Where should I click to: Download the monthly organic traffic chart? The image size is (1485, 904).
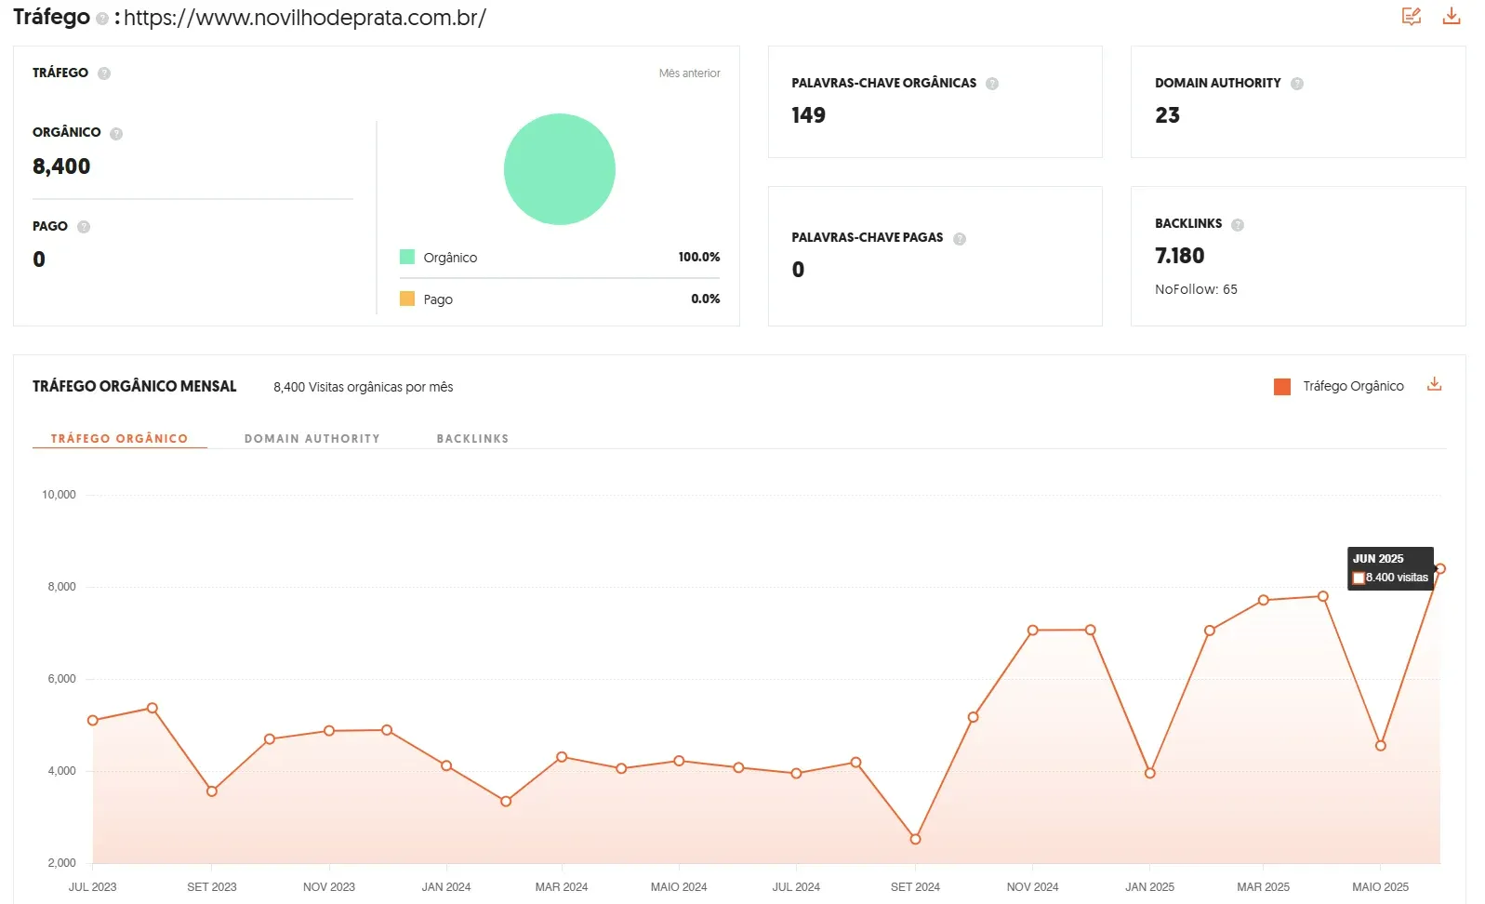(1434, 384)
